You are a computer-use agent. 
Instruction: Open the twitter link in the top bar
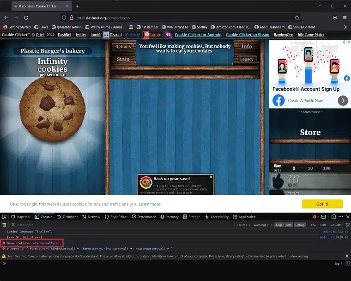81,35
